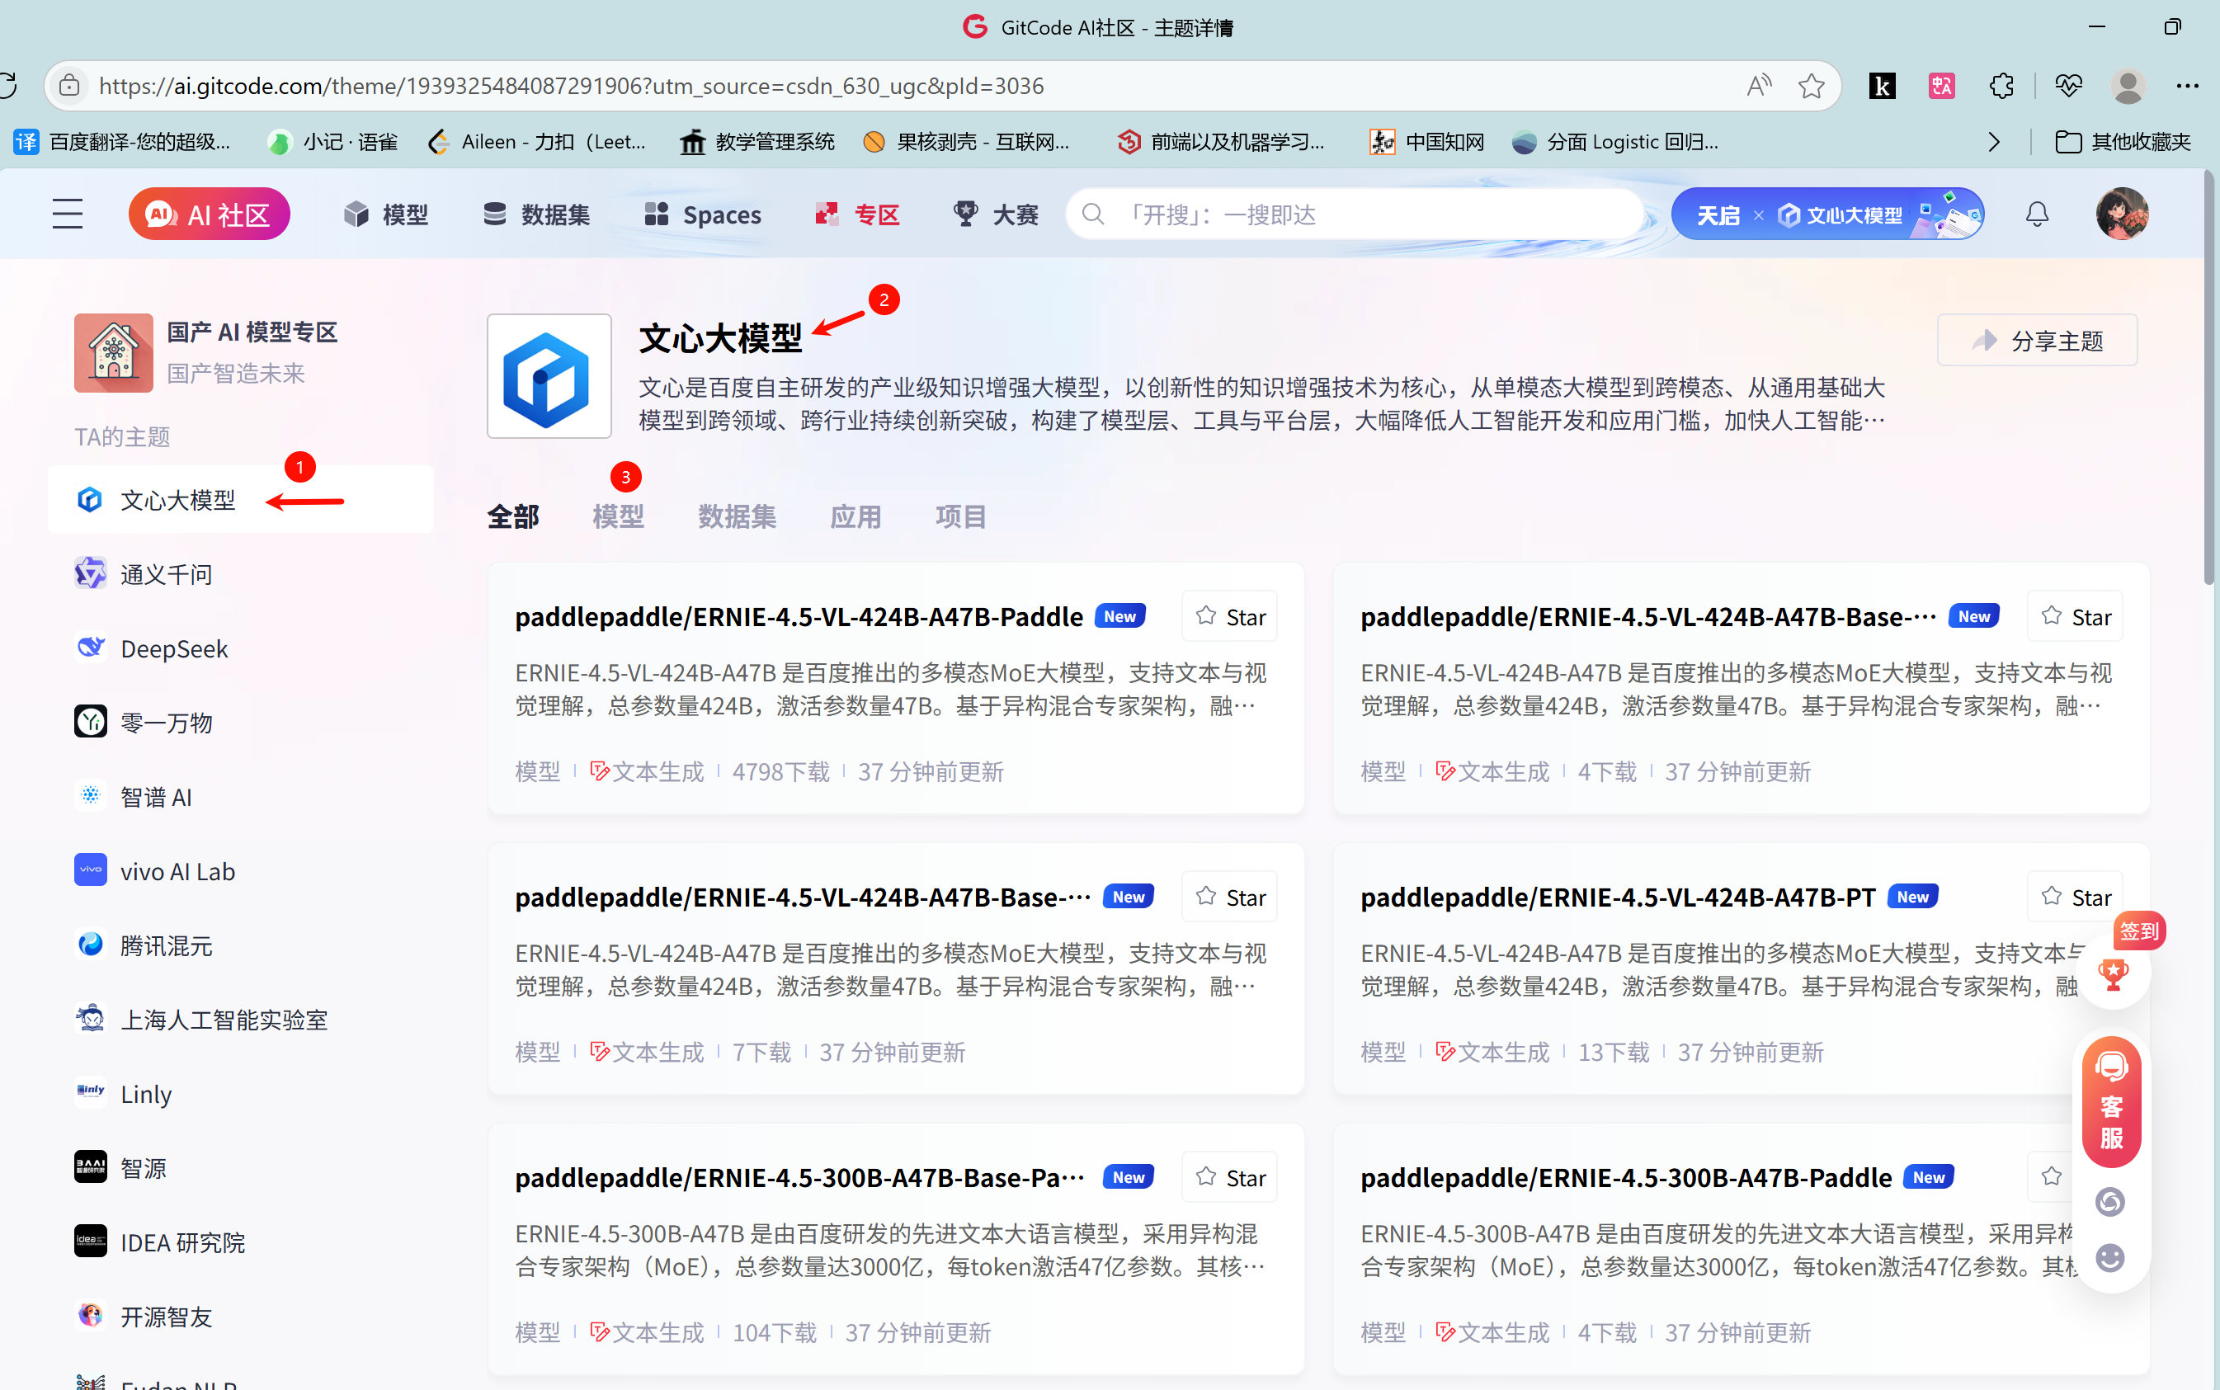Select 开源智友 in the sidebar
This screenshot has width=2220, height=1390.
point(241,1317)
